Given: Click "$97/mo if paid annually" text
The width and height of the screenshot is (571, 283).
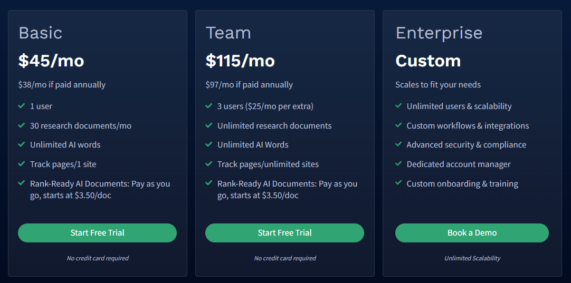Looking at the screenshot, I should pyautogui.click(x=249, y=85).
